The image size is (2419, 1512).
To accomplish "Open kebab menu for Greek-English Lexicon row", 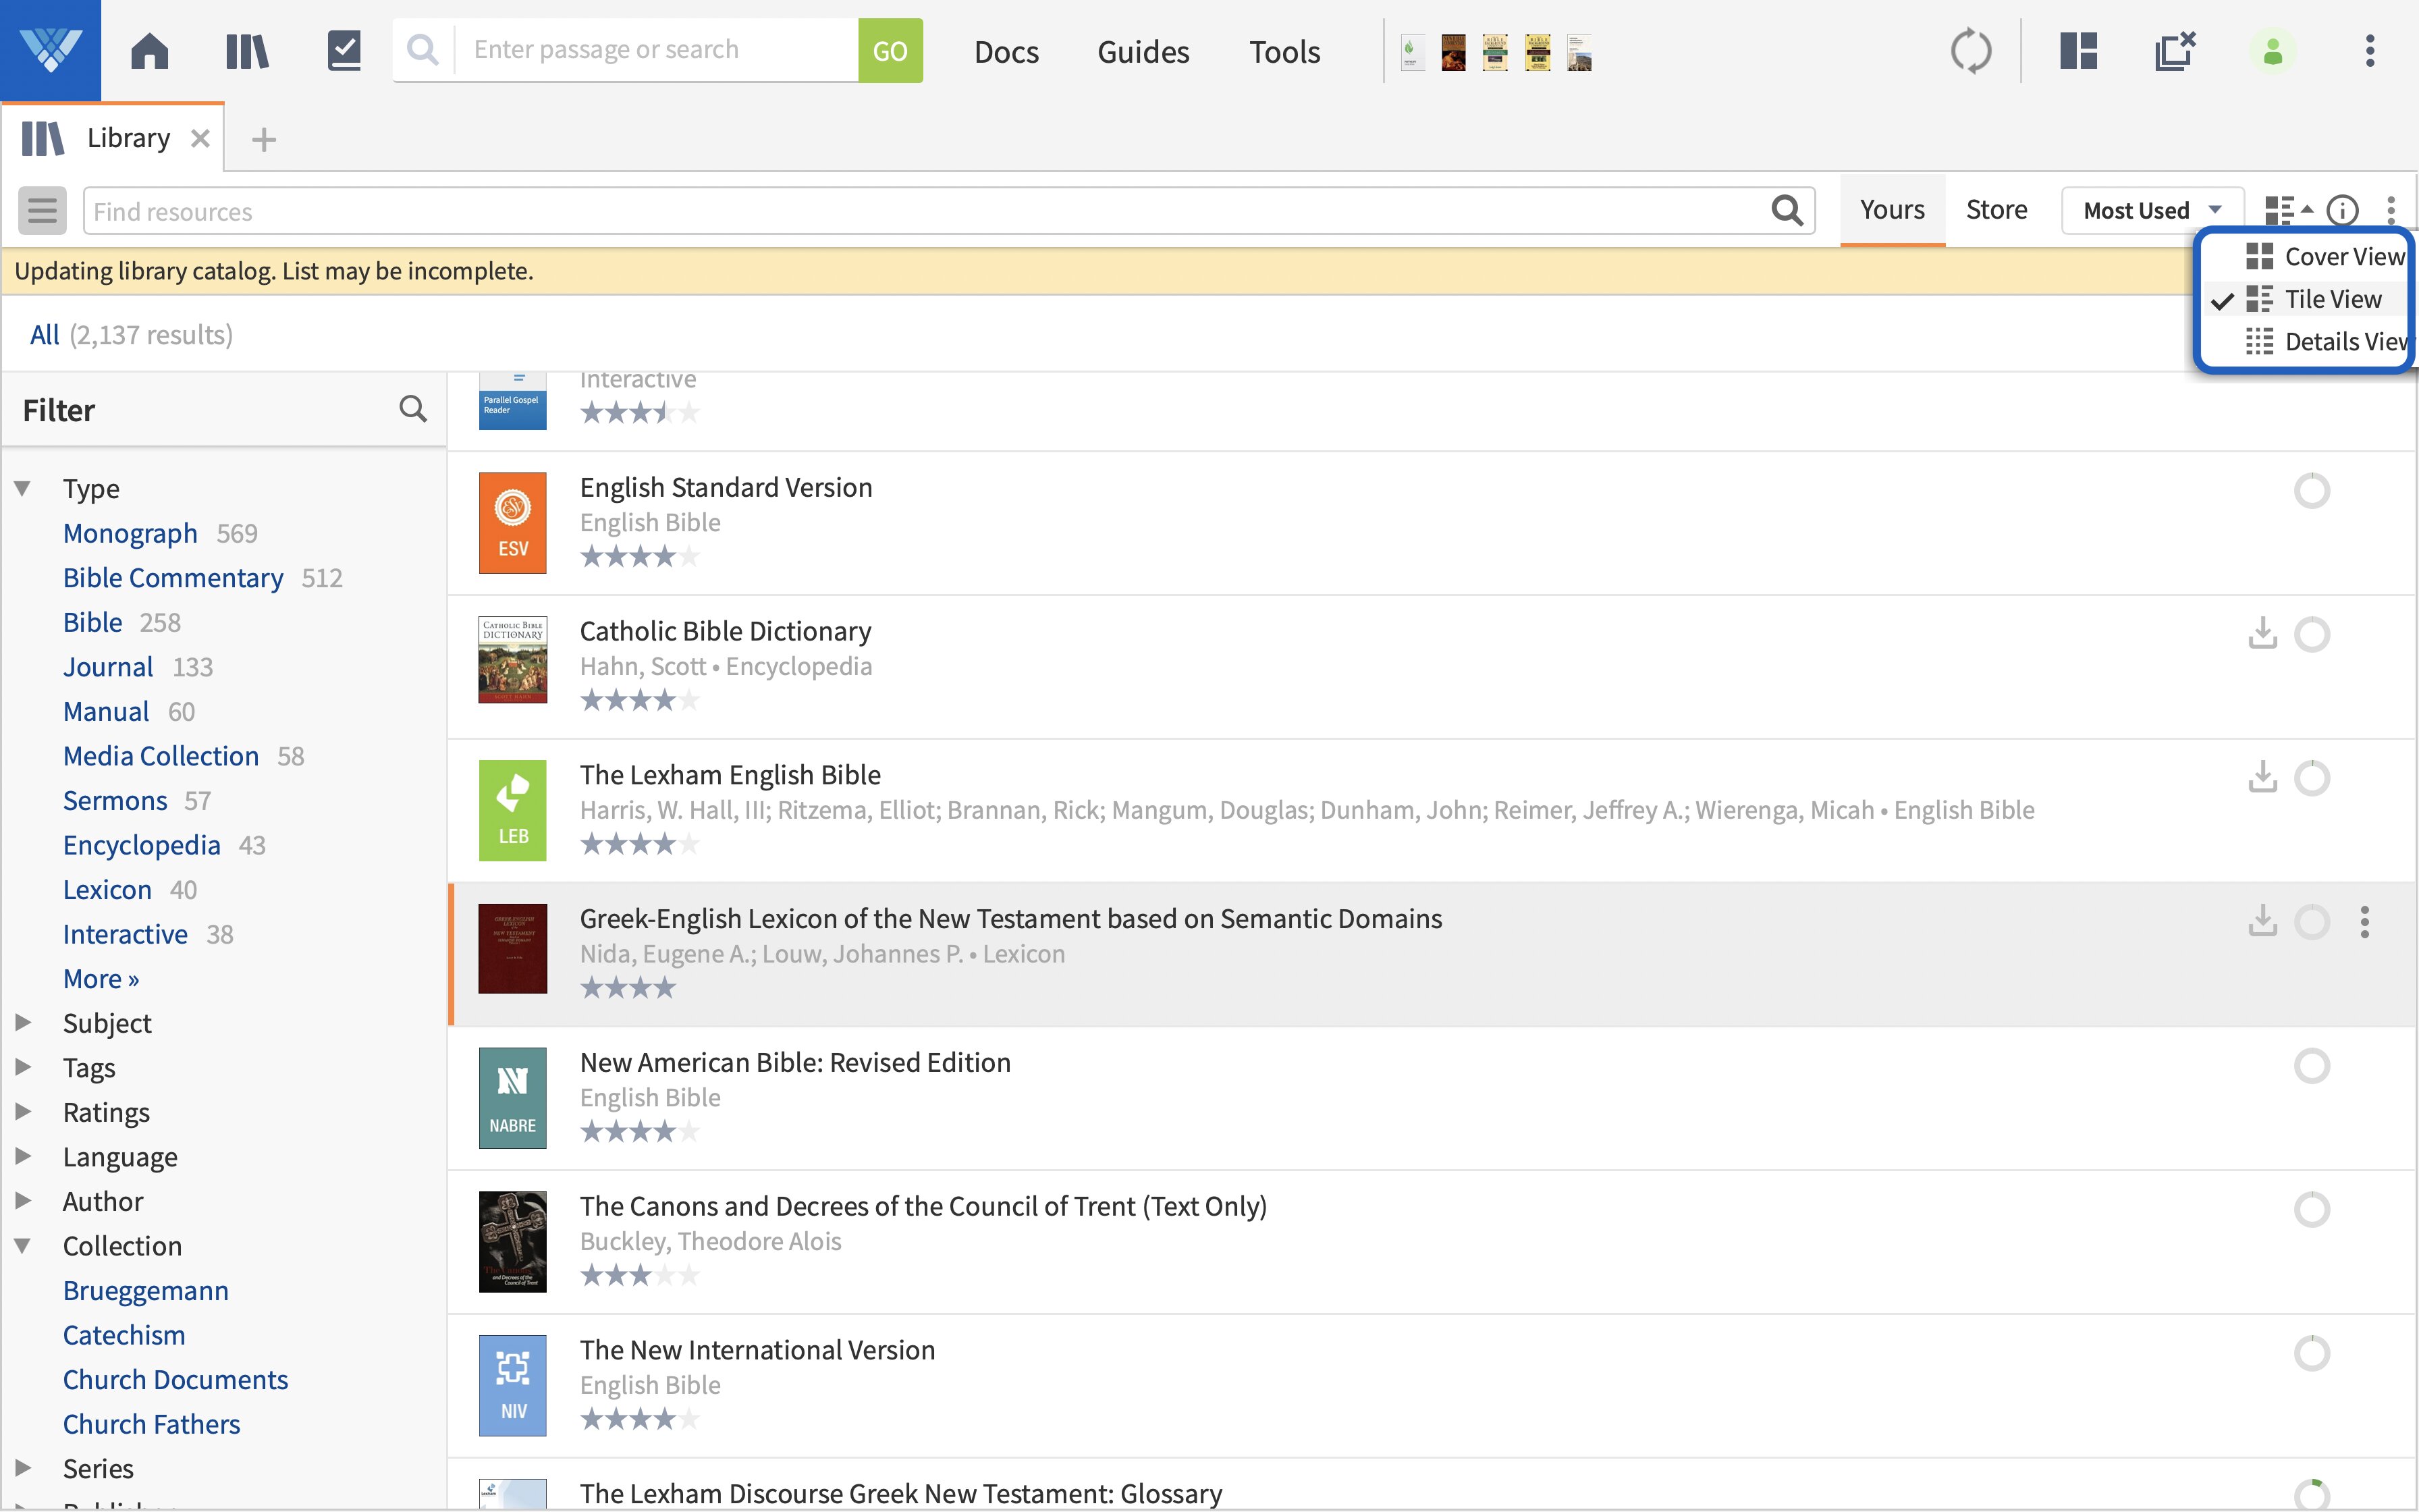I will [2365, 922].
